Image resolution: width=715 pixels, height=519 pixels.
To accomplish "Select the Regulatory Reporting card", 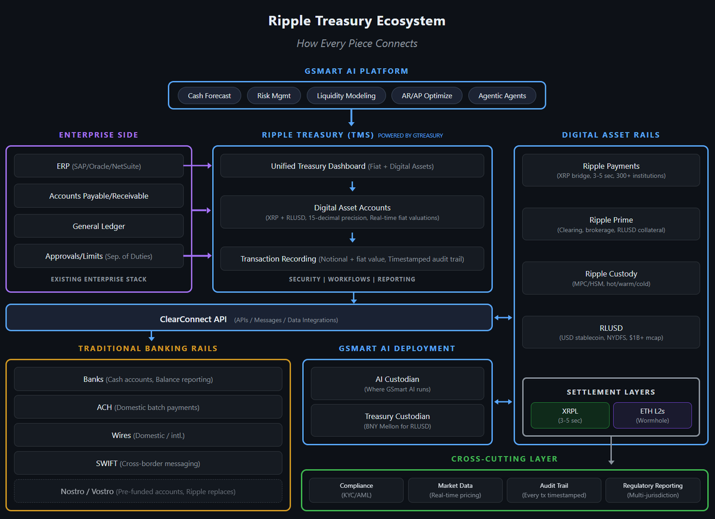I will 653,490.
